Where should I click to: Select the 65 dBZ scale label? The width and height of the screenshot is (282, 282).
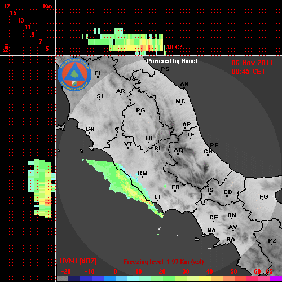[269, 271]
